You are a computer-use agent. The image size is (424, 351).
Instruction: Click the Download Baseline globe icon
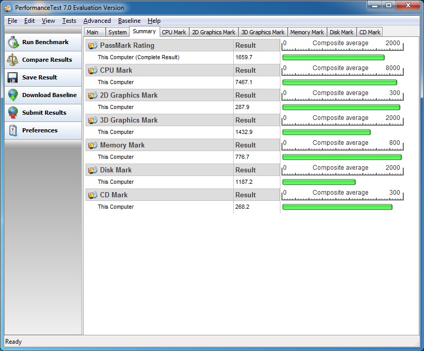coord(13,95)
